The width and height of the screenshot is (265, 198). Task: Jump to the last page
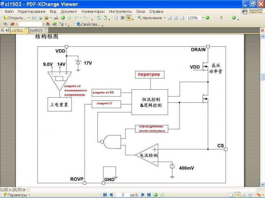tap(149, 195)
